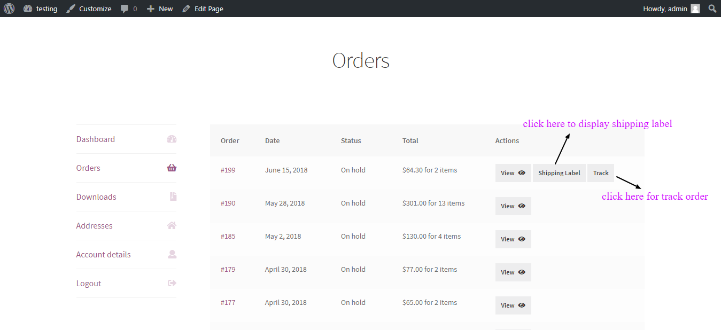
Task: Open order #185 link
Action: coord(228,237)
